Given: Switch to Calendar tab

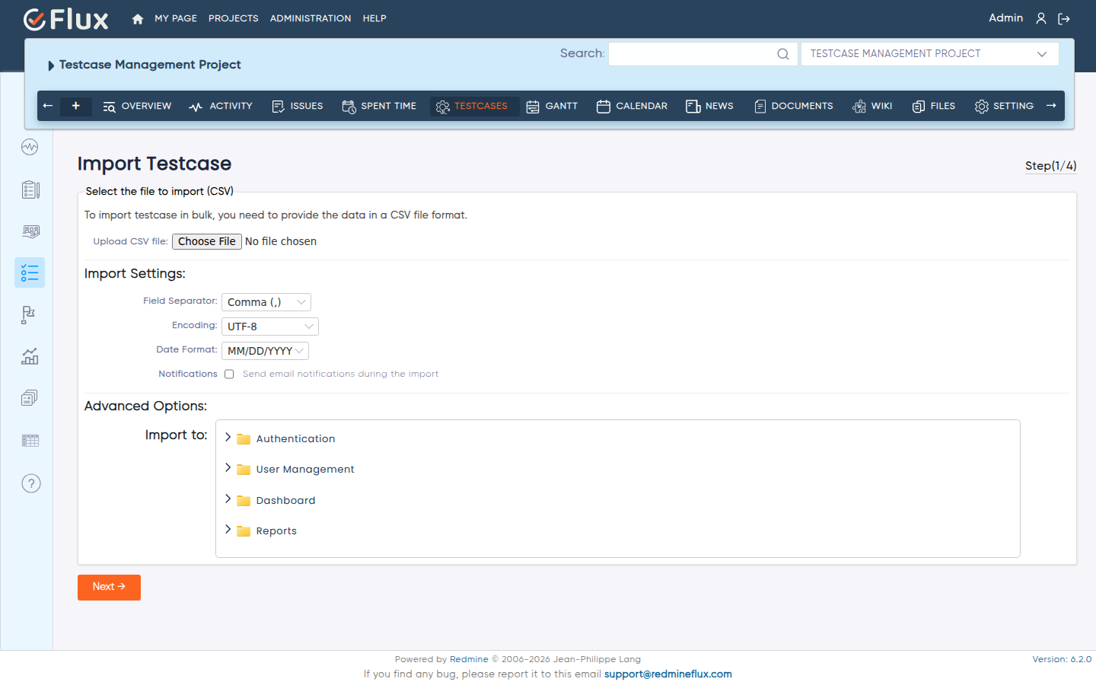Looking at the screenshot, I should coord(632,107).
